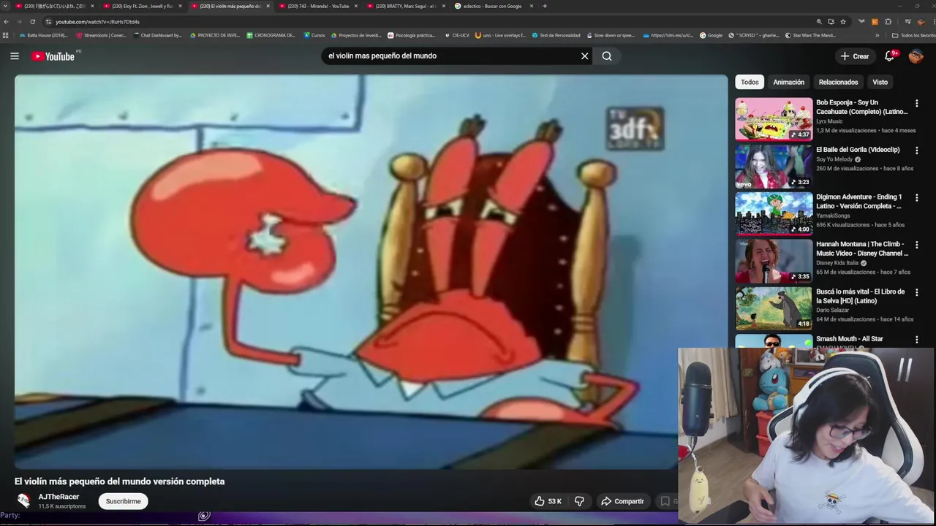Open the Star Wars The Mand... bookmark

pyautogui.click(x=810, y=35)
